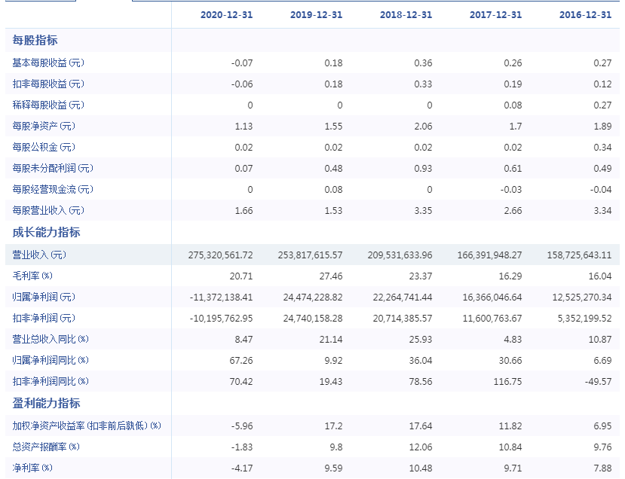Click the 2018-12-31 column header
Viewport: 625px width, 479px height.
tap(406, 15)
